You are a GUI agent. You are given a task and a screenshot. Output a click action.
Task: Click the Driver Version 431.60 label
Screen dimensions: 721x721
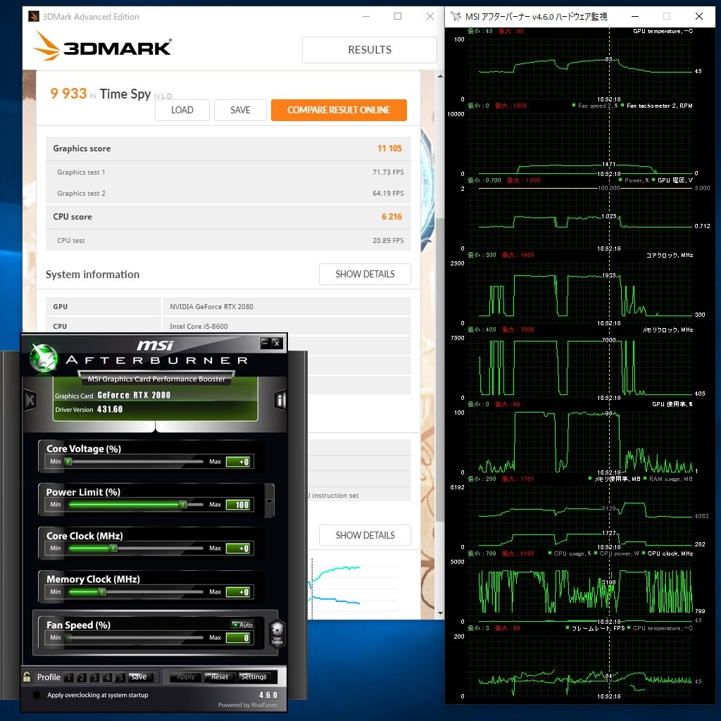89,409
